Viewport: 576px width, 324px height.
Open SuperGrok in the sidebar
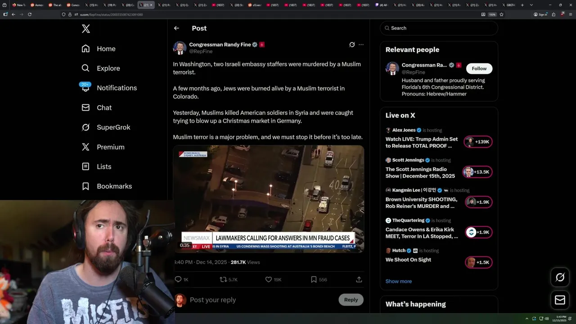coord(106,127)
